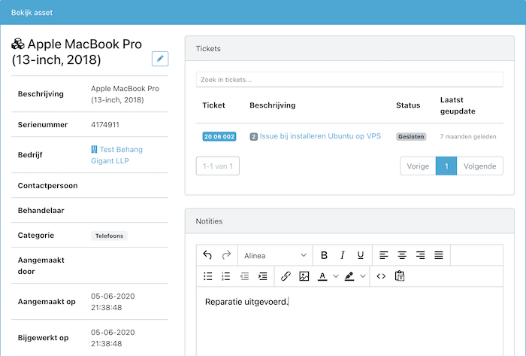Apply highlight background color marker
The height and width of the screenshot is (356, 526).
tap(349, 276)
